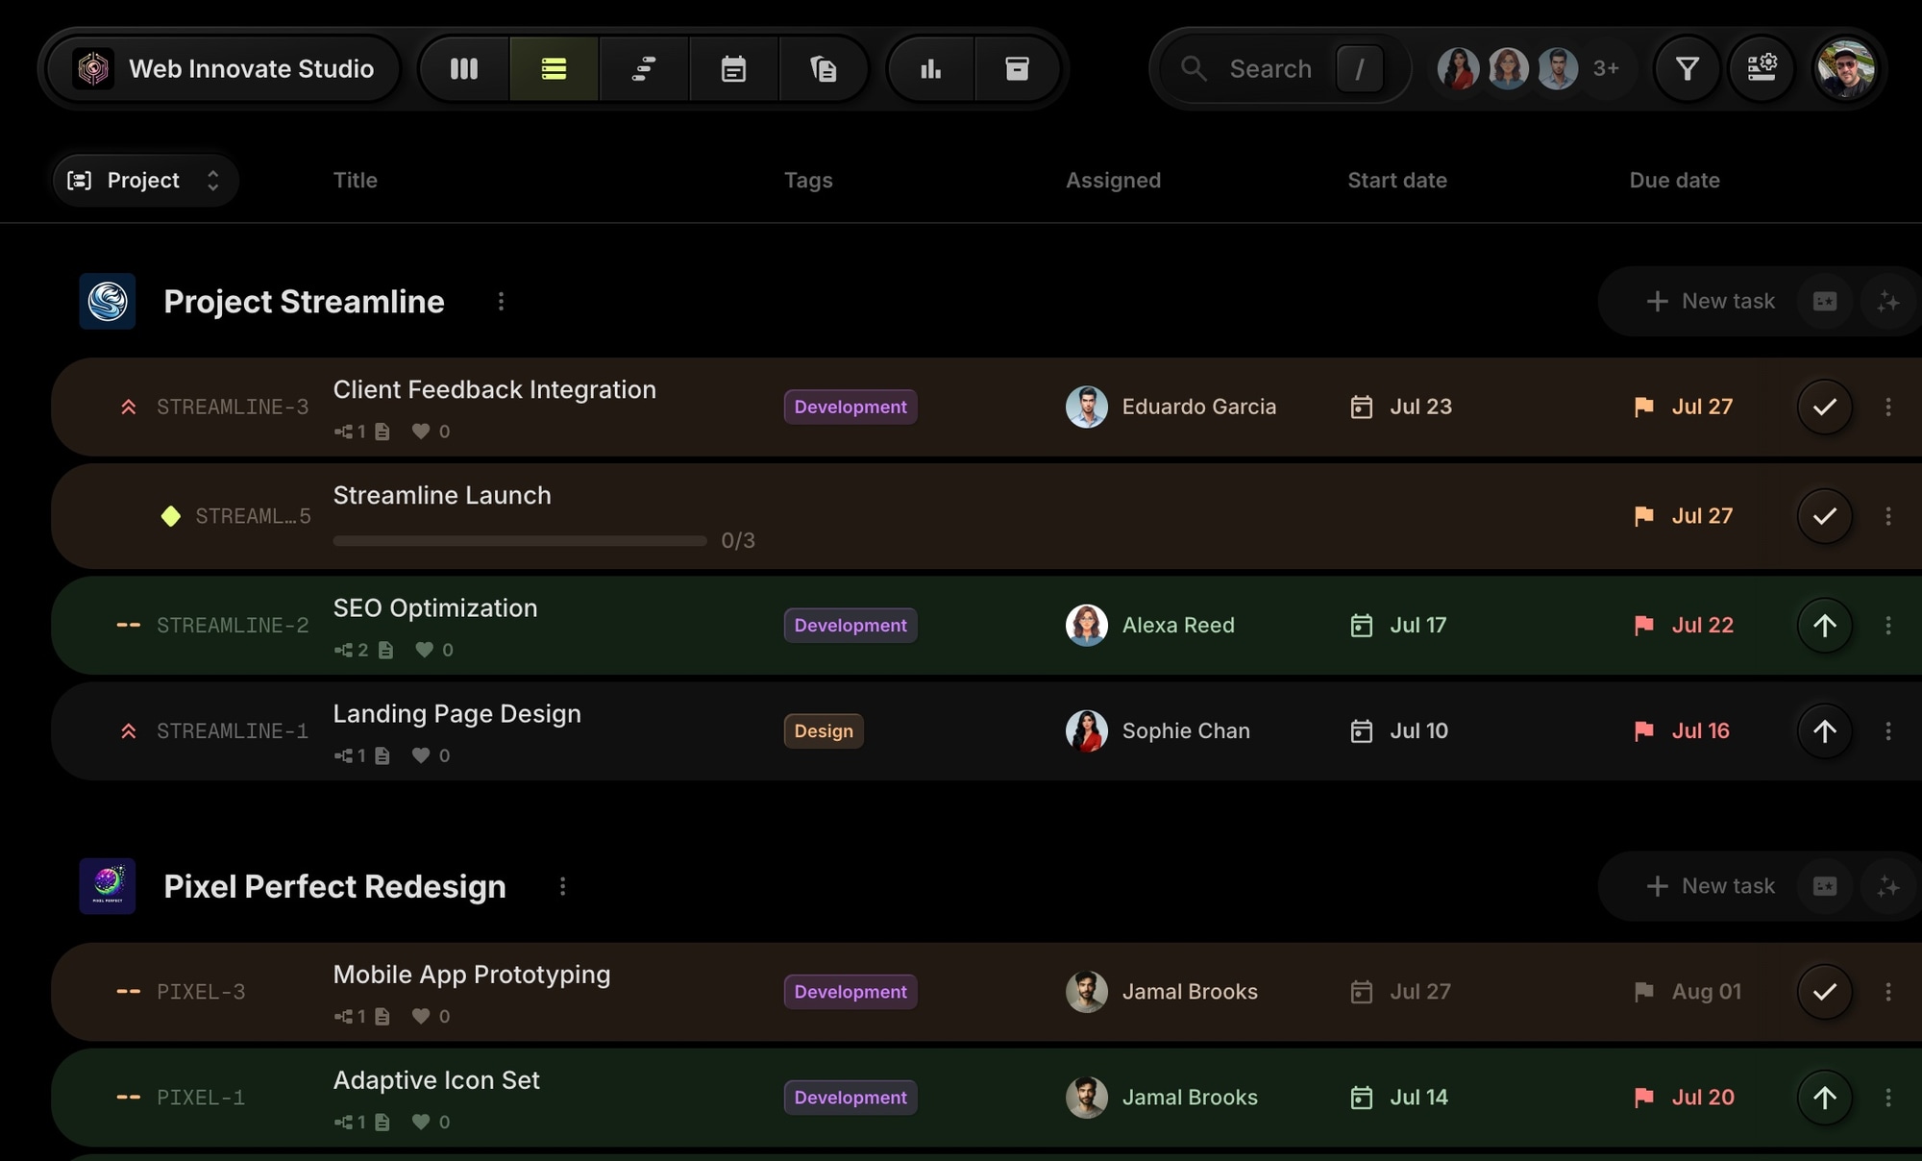Open the bar chart reports view
This screenshot has height=1161, width=1922.
[x=930, y=68]
